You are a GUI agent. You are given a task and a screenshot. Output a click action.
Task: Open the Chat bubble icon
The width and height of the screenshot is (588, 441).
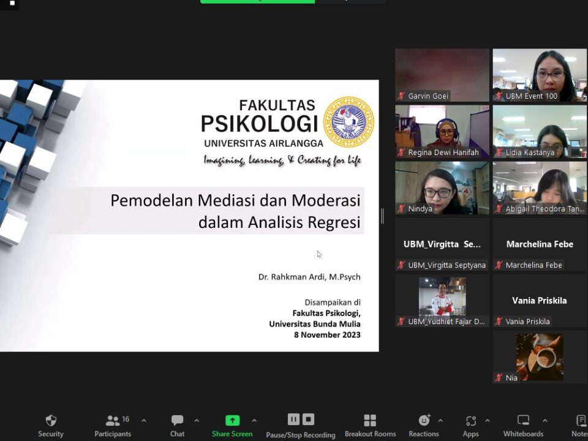(x=177, y=420)
